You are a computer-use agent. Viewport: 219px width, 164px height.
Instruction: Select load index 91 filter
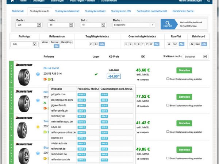(91, 44)
